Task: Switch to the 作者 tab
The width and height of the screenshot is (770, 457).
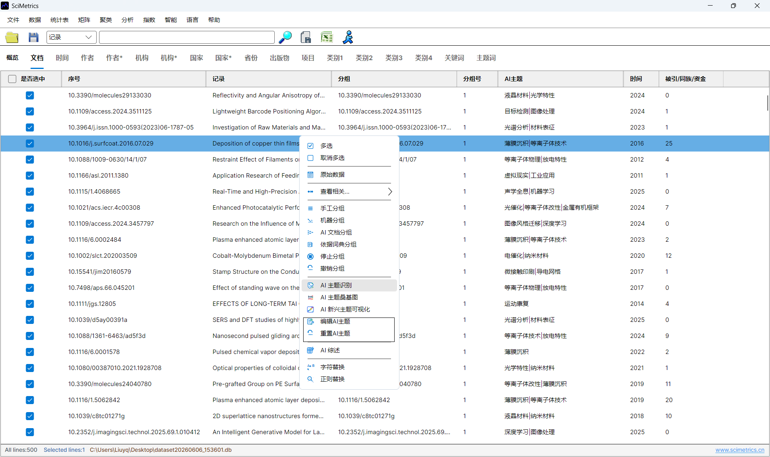Action: (x=87, y=58)
